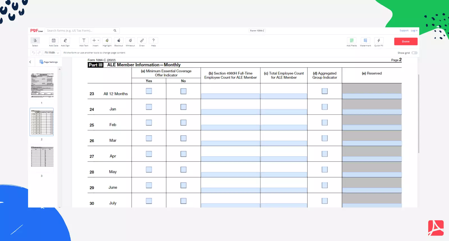The height and width of the screenshot is (241, 449).
Task: Open the Support link
Action: pos(404,31)
